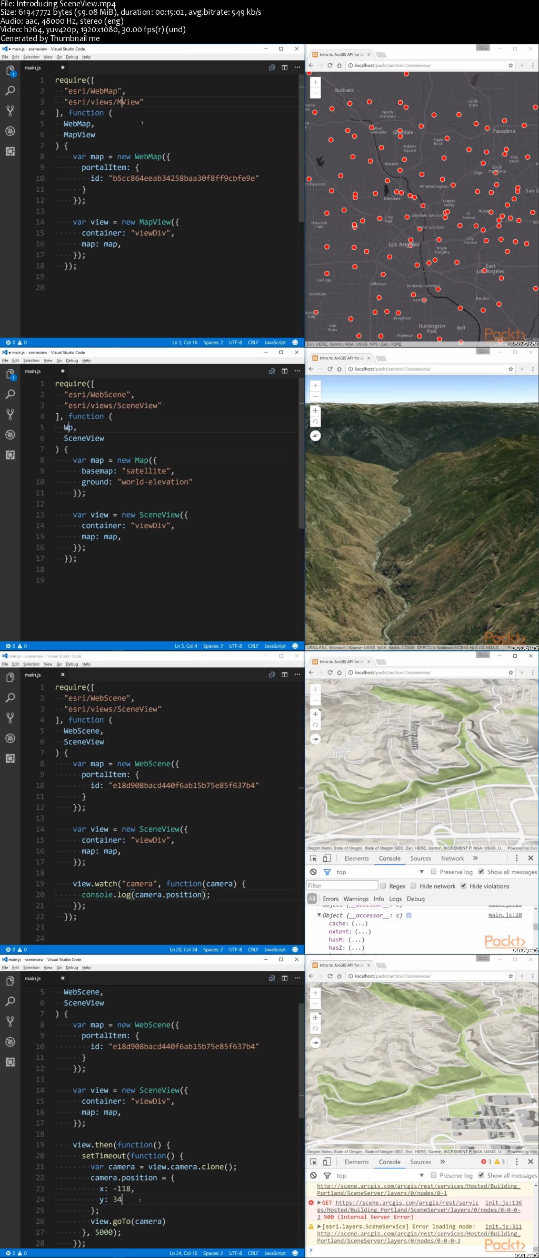Zoom in on the dark red-dot map
Viewport: 539px width, 1258px height.
pyautogui.click(x=315, y=82)
